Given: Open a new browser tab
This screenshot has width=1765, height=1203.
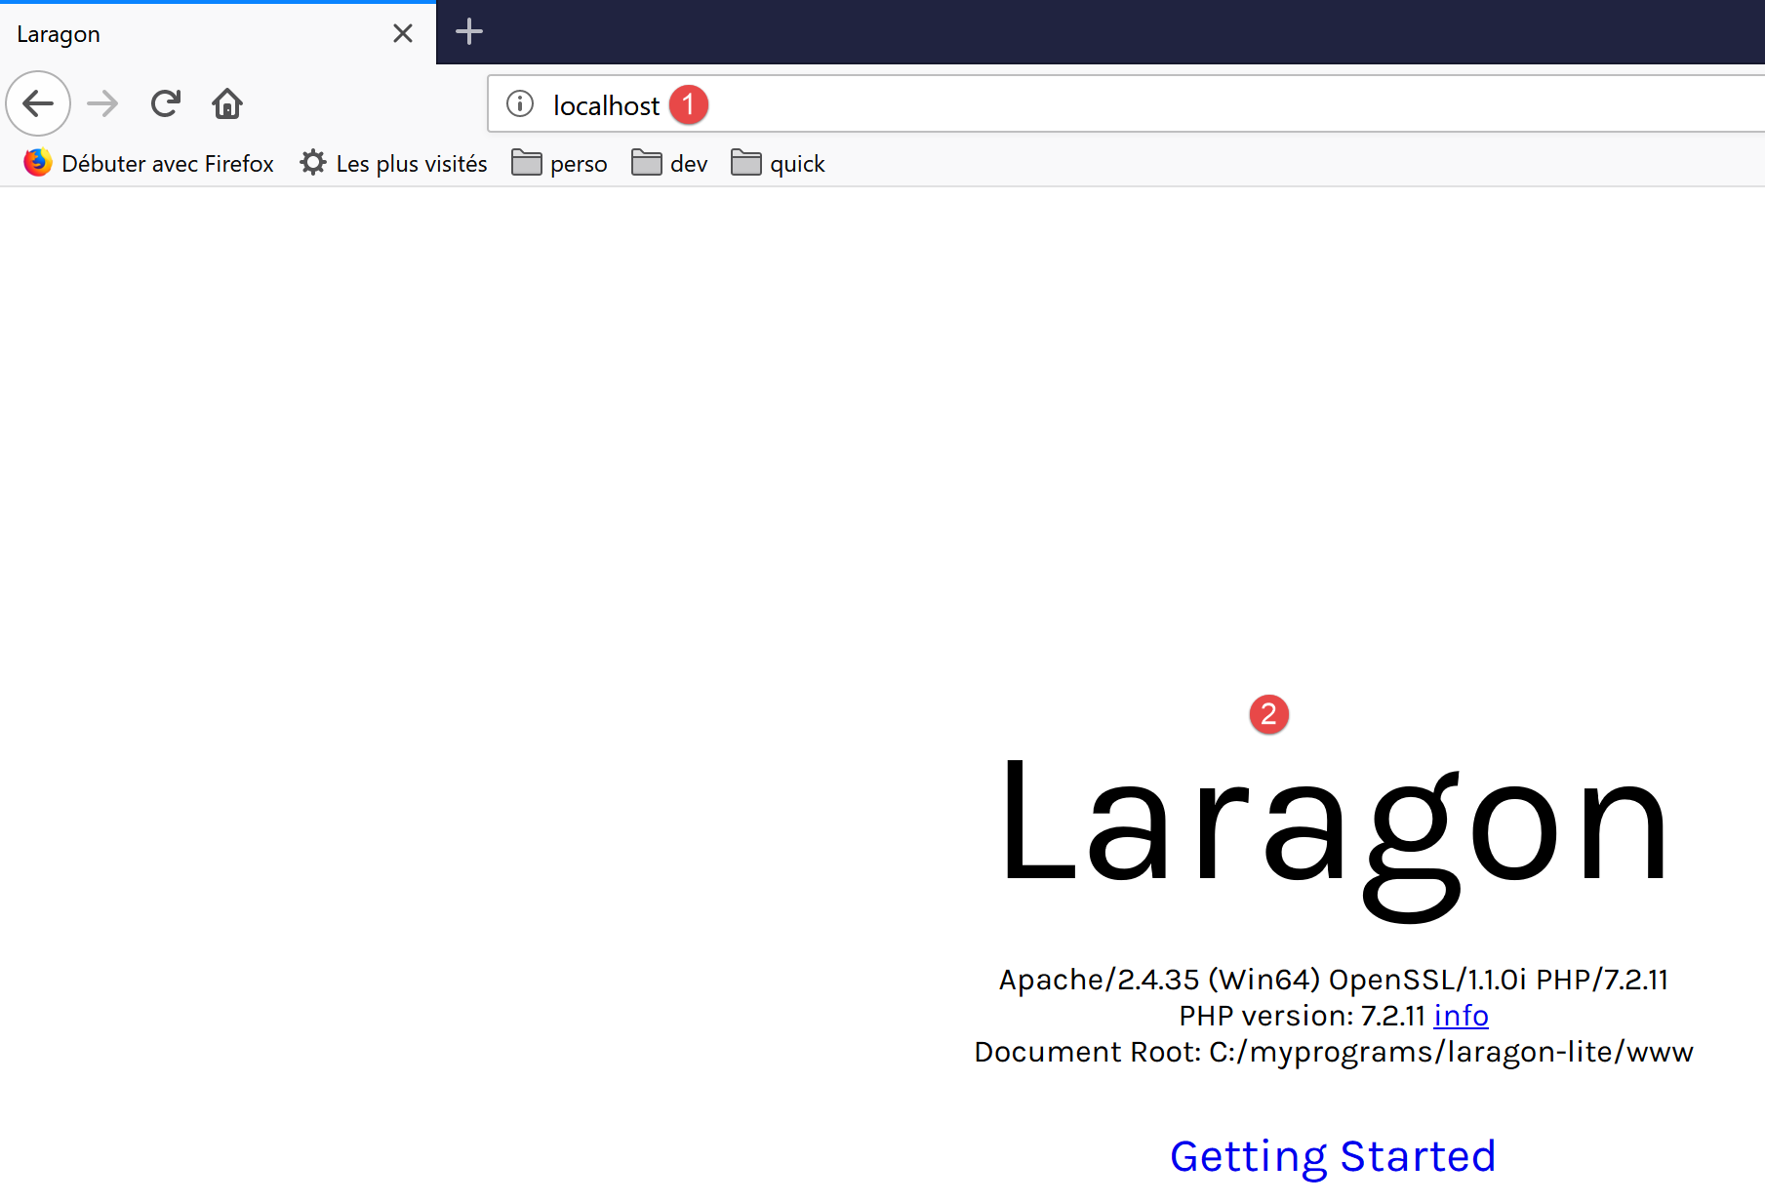Looking at the screenshot, I should coord(469,31).
